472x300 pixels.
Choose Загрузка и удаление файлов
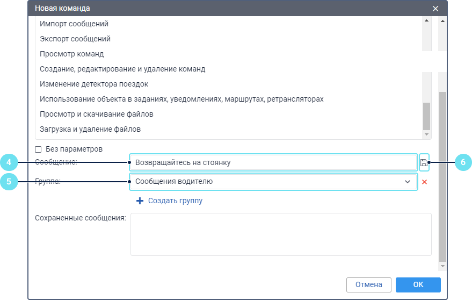(90, 130)
